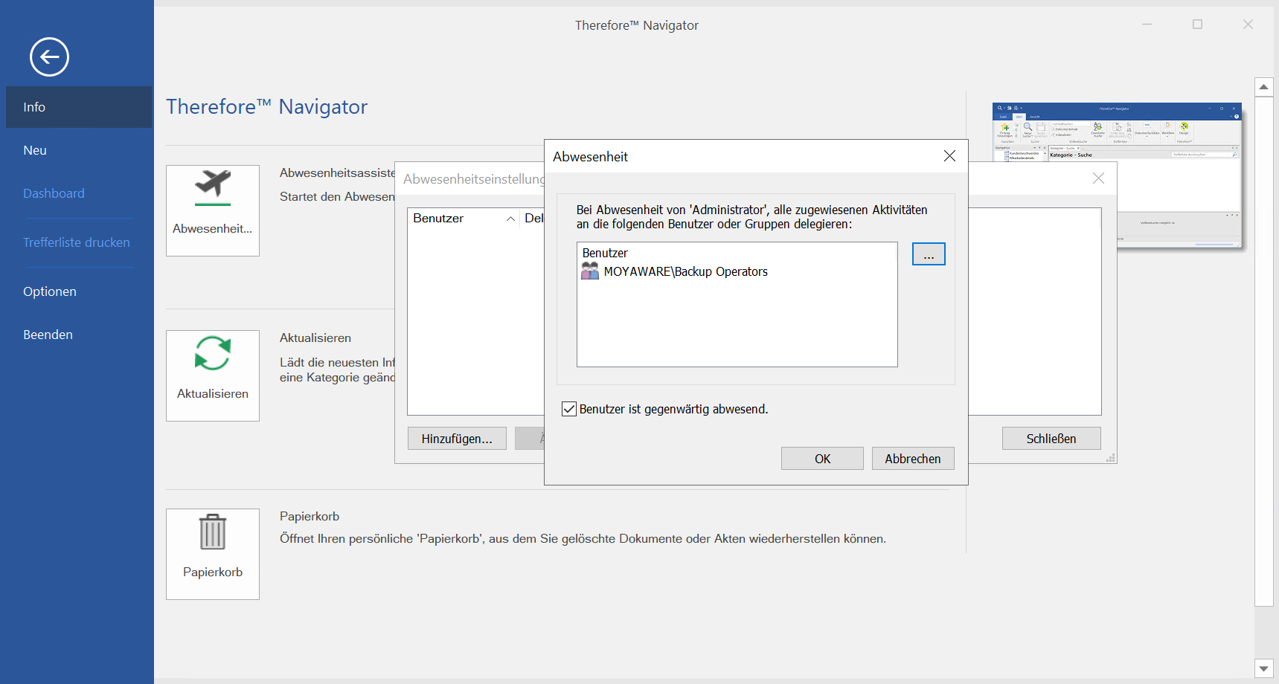Confirm with the OK button
This screenshot has width=1279, height=684.
tap(822, 459)
